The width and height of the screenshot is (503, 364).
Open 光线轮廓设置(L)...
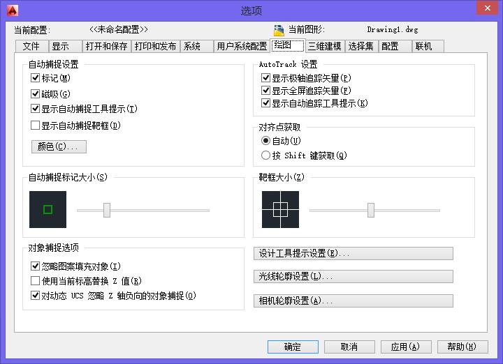[x=353, y=276]
